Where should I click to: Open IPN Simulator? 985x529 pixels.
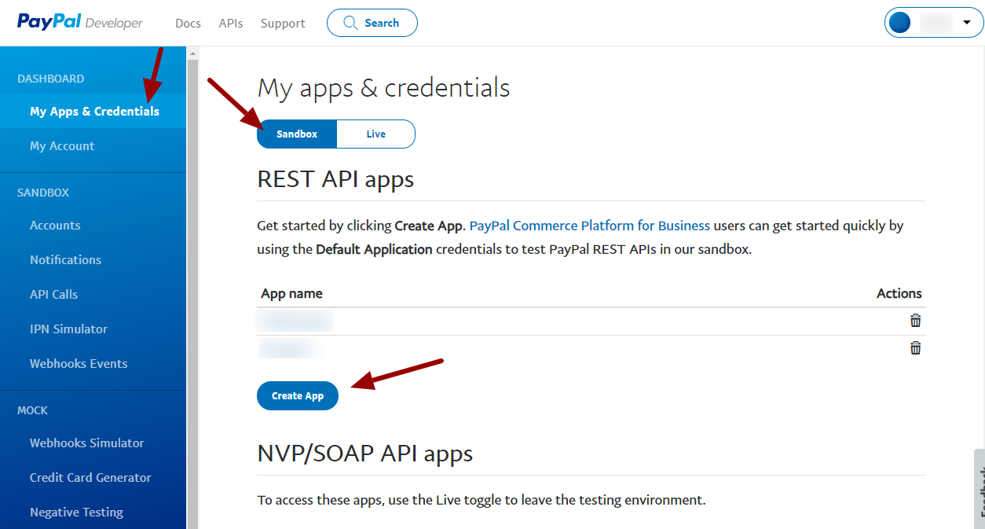pyautogui.click(x=68, y=329)
